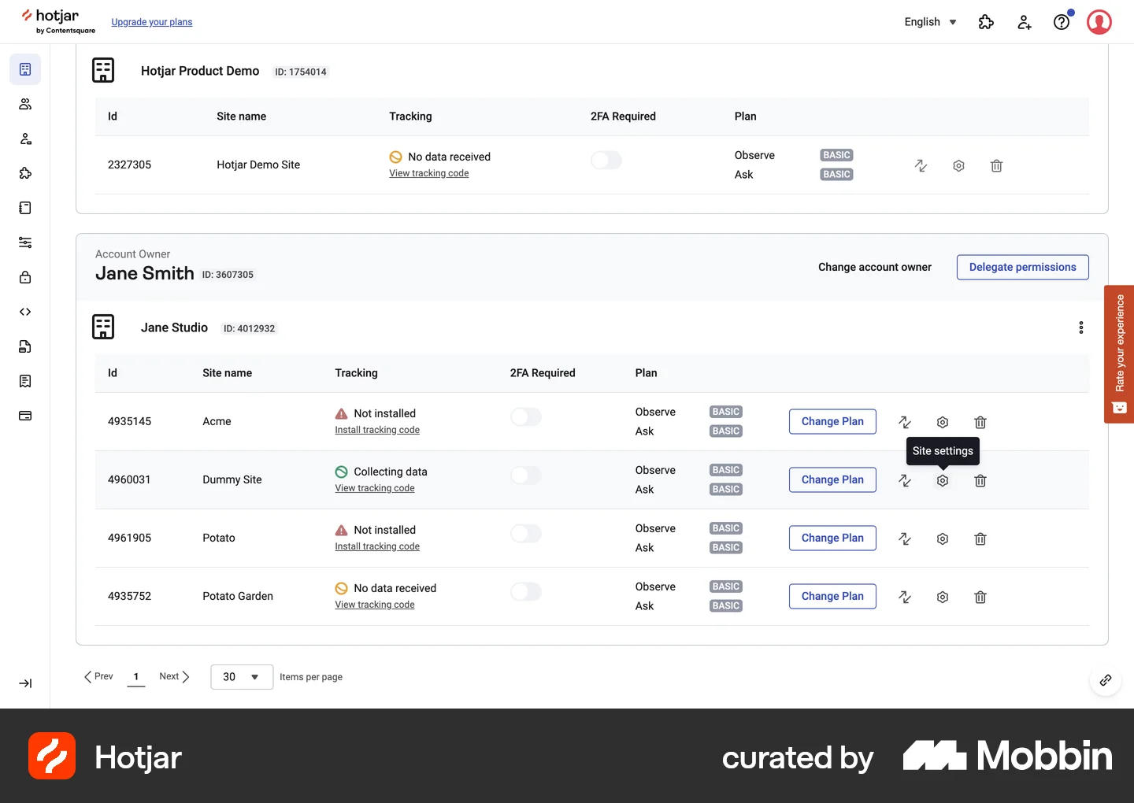Click Change Plan for Potato site
Screen dimensions: 1134x803
tap(832, 538)
